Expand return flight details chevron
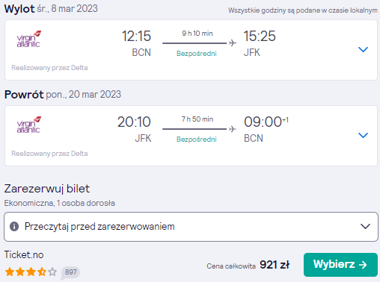This screenshot has height=282, width=380. point(363,135)
